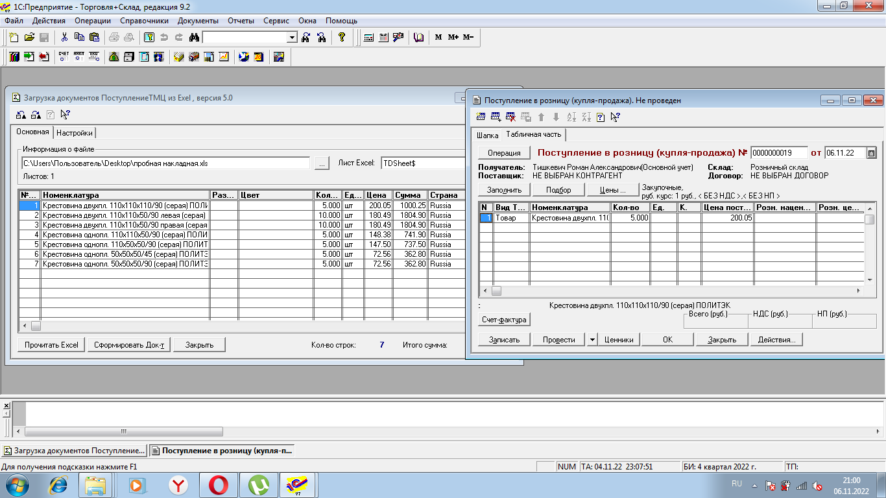The height and width of the screenshot is (498, 886).
Task: Click the Open file folder icon
Action: 29,38
